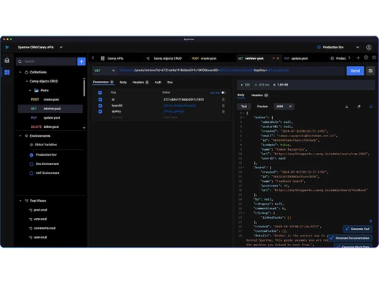Send the request
Viewport: 379px width, 284px height.
pyautogui.click(x=355, y=70)
